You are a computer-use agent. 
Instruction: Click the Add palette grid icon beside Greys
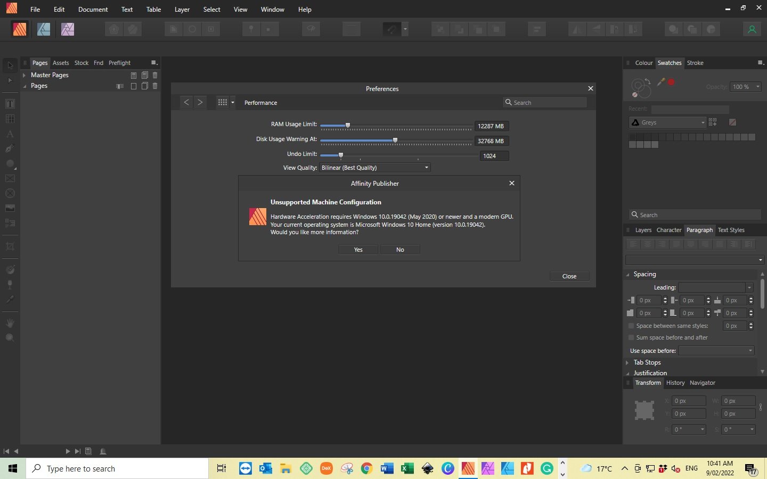[713, 122]
